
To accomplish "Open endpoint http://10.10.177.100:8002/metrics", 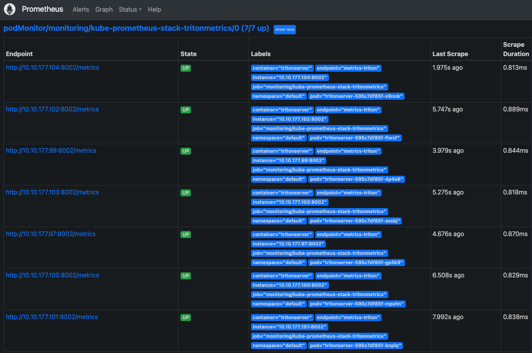I will pos(52,275).
